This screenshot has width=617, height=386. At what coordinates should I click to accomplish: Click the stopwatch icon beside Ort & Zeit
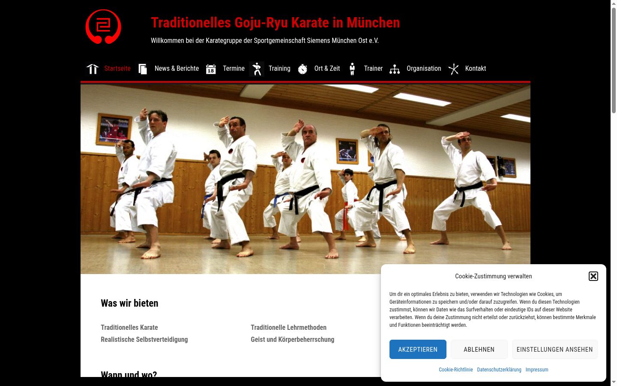(x=303, y=69)
